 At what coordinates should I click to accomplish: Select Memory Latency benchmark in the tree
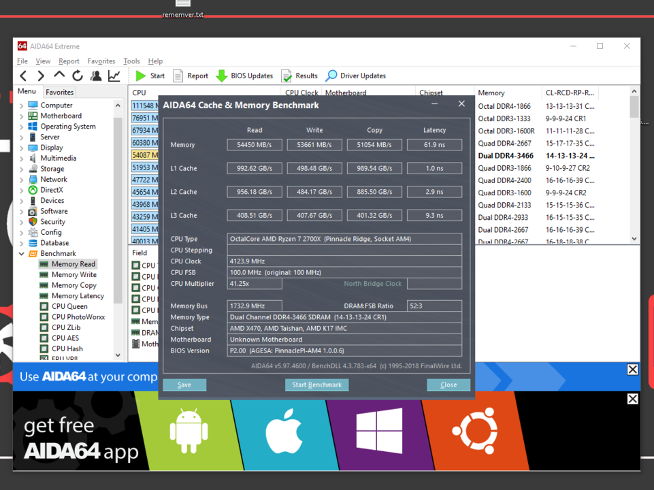(x=78, y=295)
